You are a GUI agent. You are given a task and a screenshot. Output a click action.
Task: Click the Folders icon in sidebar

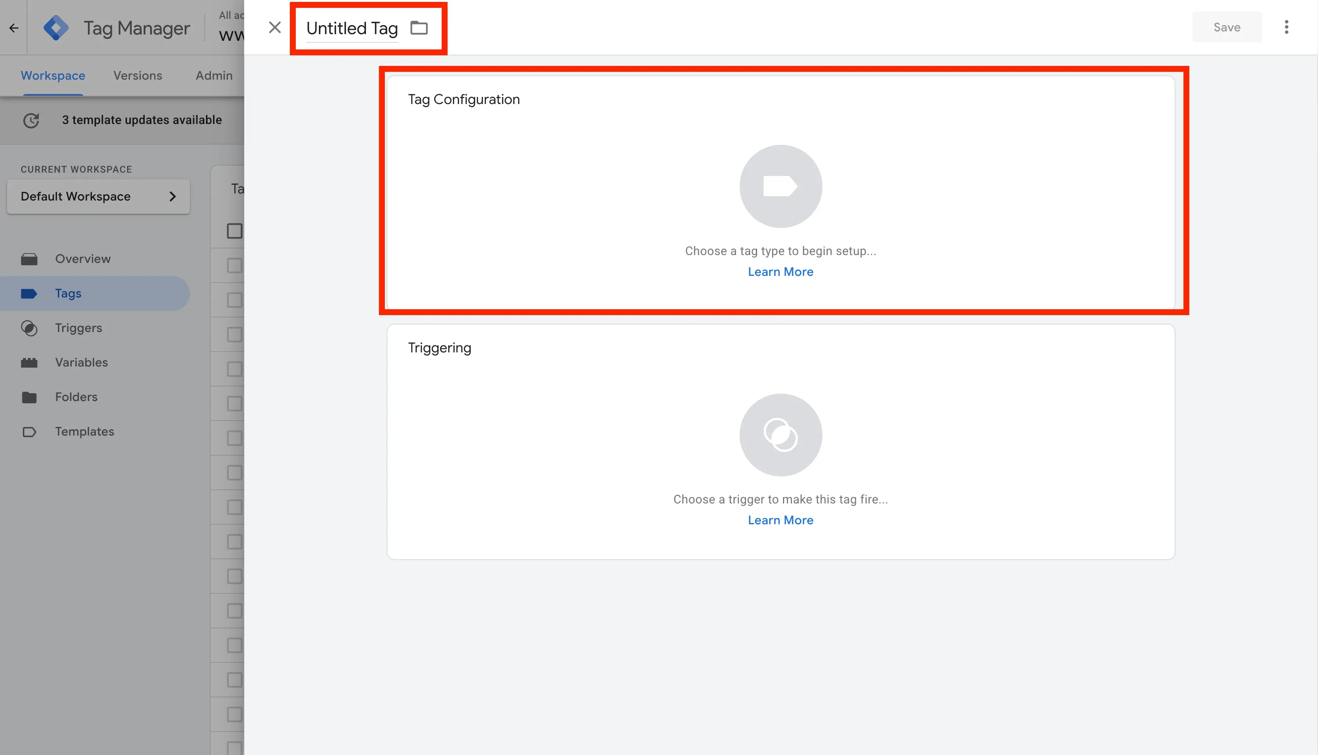click(x=29, y=397)
